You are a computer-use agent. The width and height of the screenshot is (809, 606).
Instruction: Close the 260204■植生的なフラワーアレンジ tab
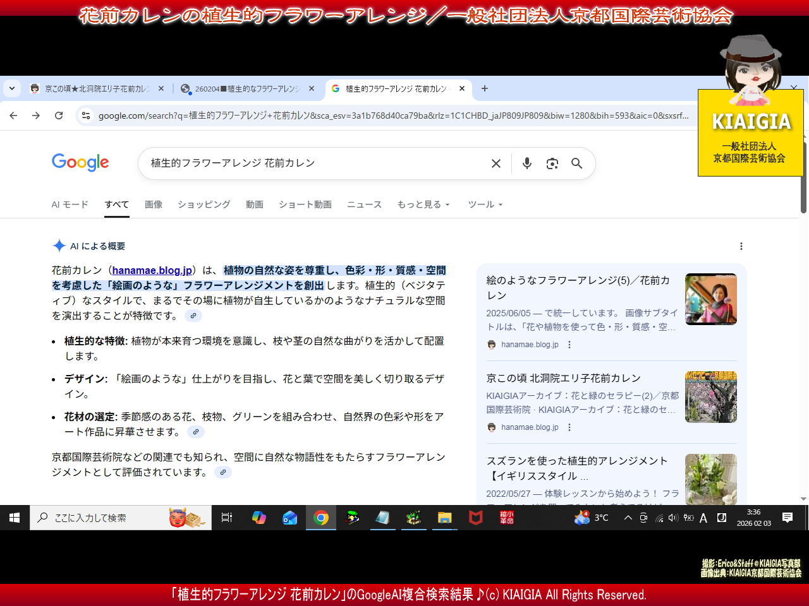click(312, 89)
